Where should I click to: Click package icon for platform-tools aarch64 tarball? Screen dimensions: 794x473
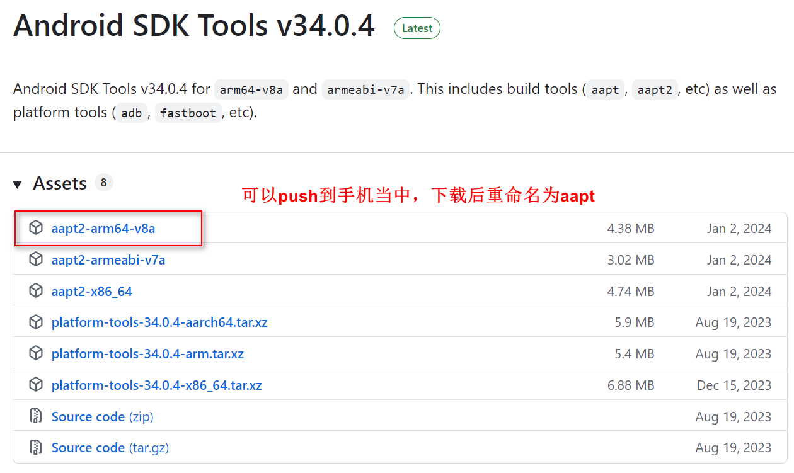point(36,322)
